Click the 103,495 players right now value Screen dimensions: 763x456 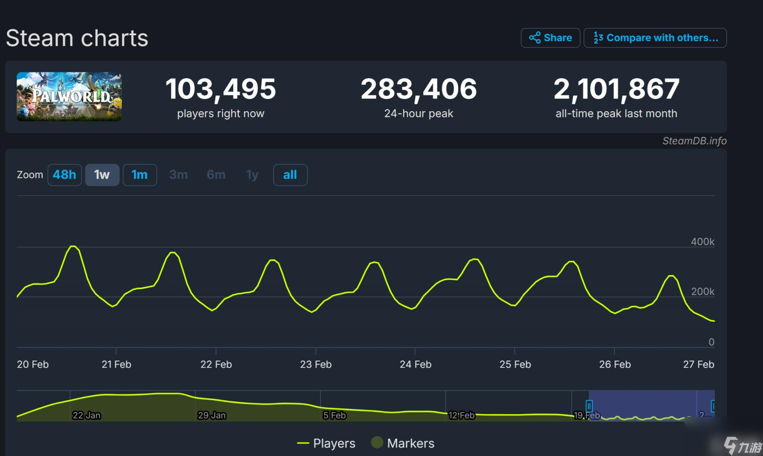click(x=221, y=89)
